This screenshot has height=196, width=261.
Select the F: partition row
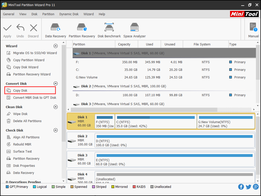164,62
